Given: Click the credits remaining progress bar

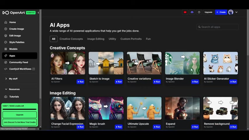Looking at the screenshot, I should (20, 109).
